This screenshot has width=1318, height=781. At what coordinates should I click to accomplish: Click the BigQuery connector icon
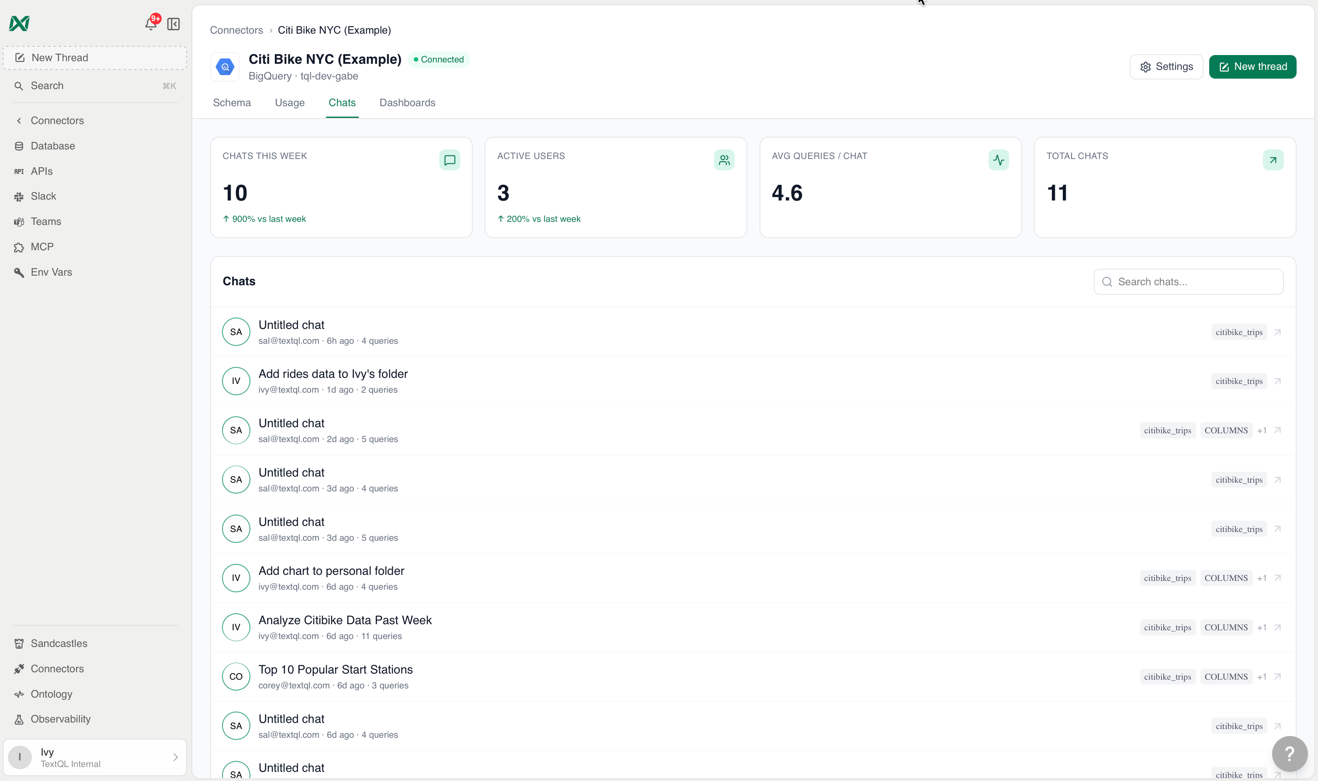[225, 67]
